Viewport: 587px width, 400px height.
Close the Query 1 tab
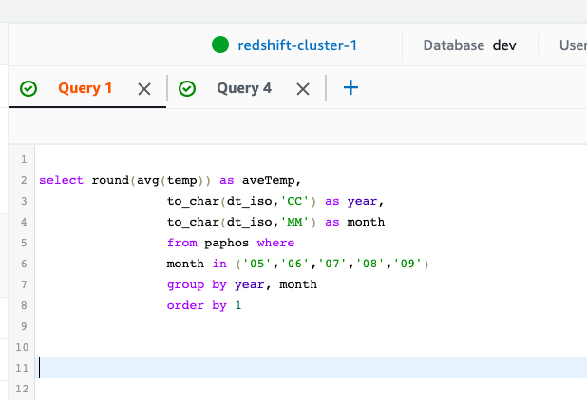[x=144, y=88]
